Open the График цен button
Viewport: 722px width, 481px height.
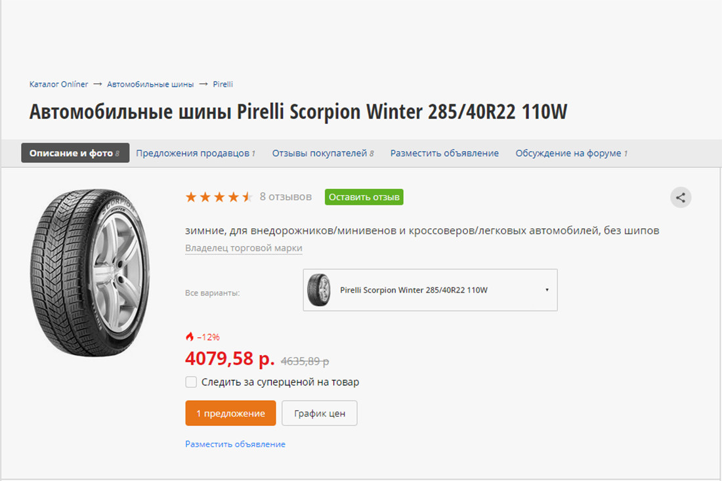pos(320,413)
